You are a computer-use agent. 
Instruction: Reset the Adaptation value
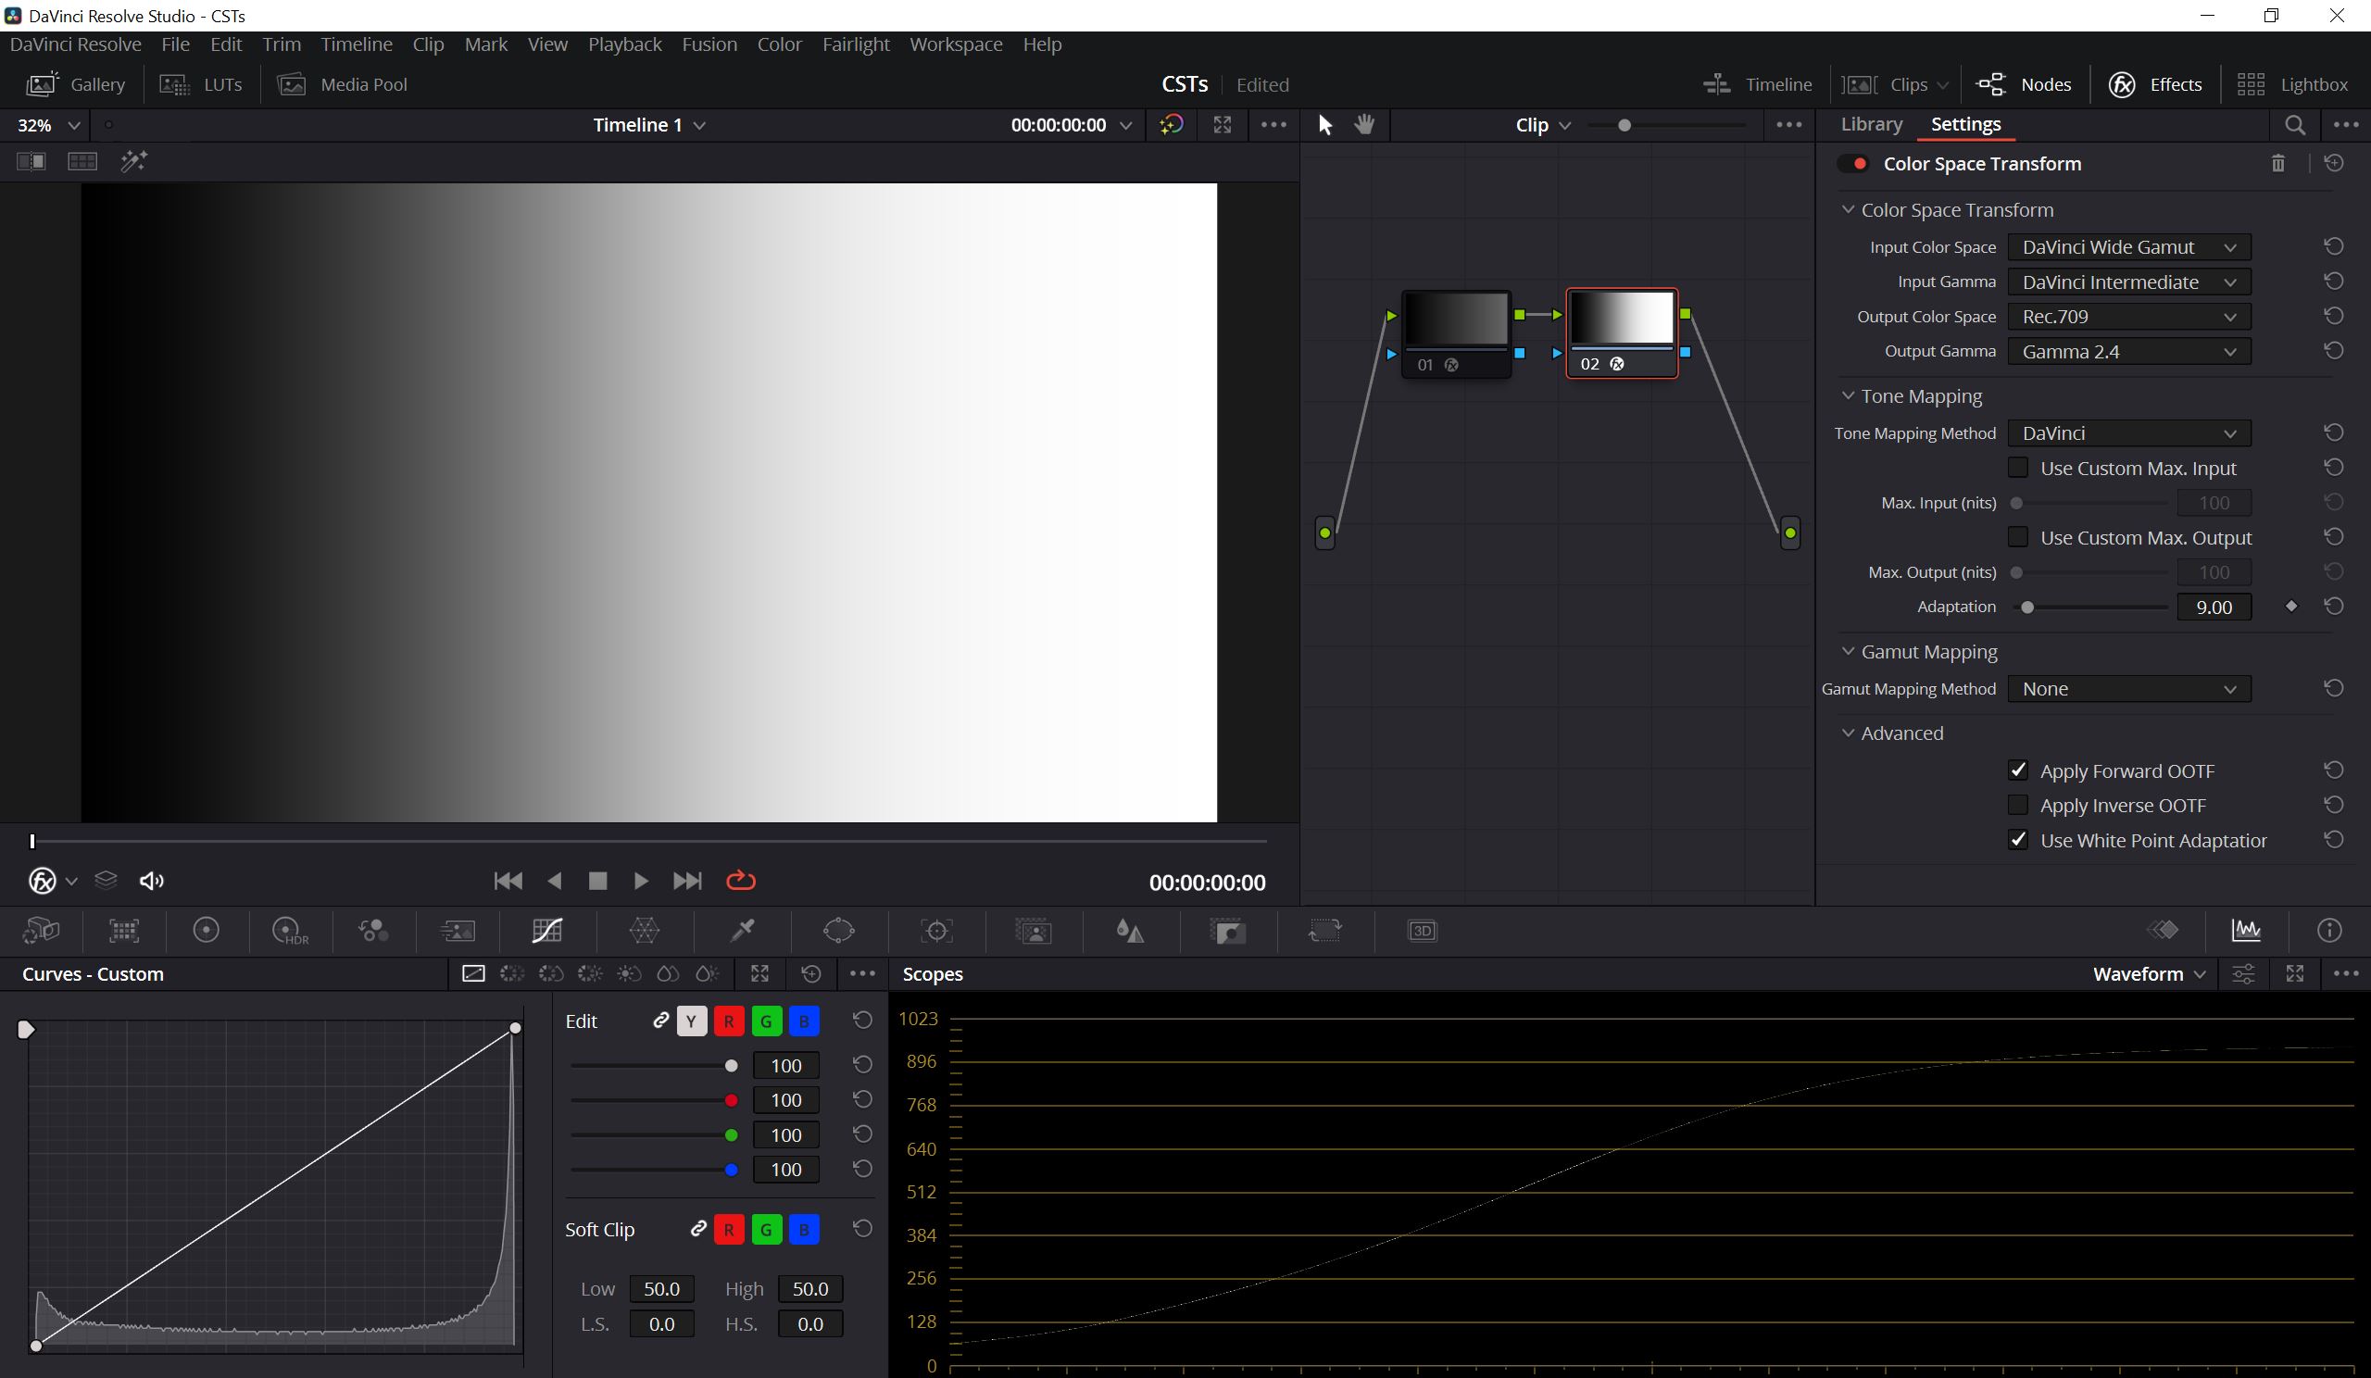2333,607
